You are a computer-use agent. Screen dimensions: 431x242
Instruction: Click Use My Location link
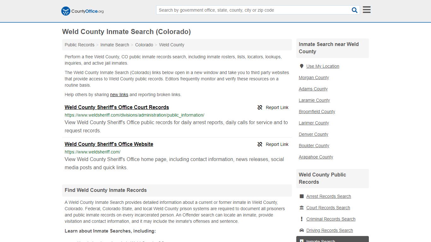[323, 66]
